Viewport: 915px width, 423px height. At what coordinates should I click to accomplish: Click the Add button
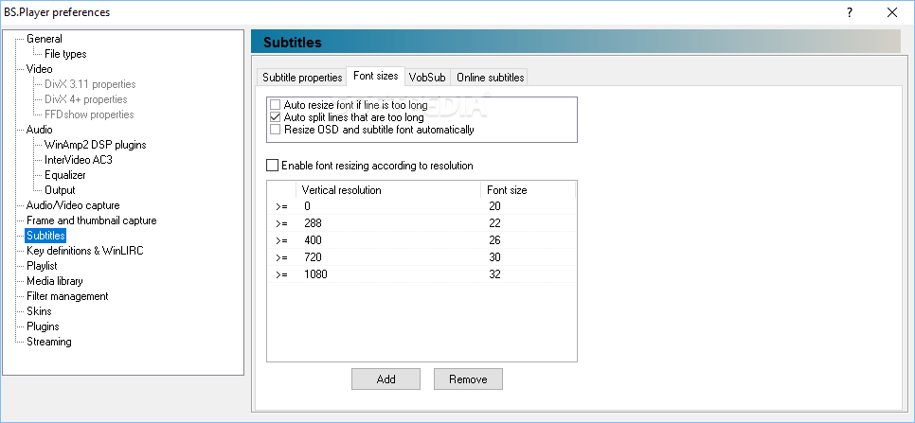pos(386,379)
